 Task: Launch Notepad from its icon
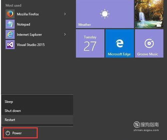[10, 24]
